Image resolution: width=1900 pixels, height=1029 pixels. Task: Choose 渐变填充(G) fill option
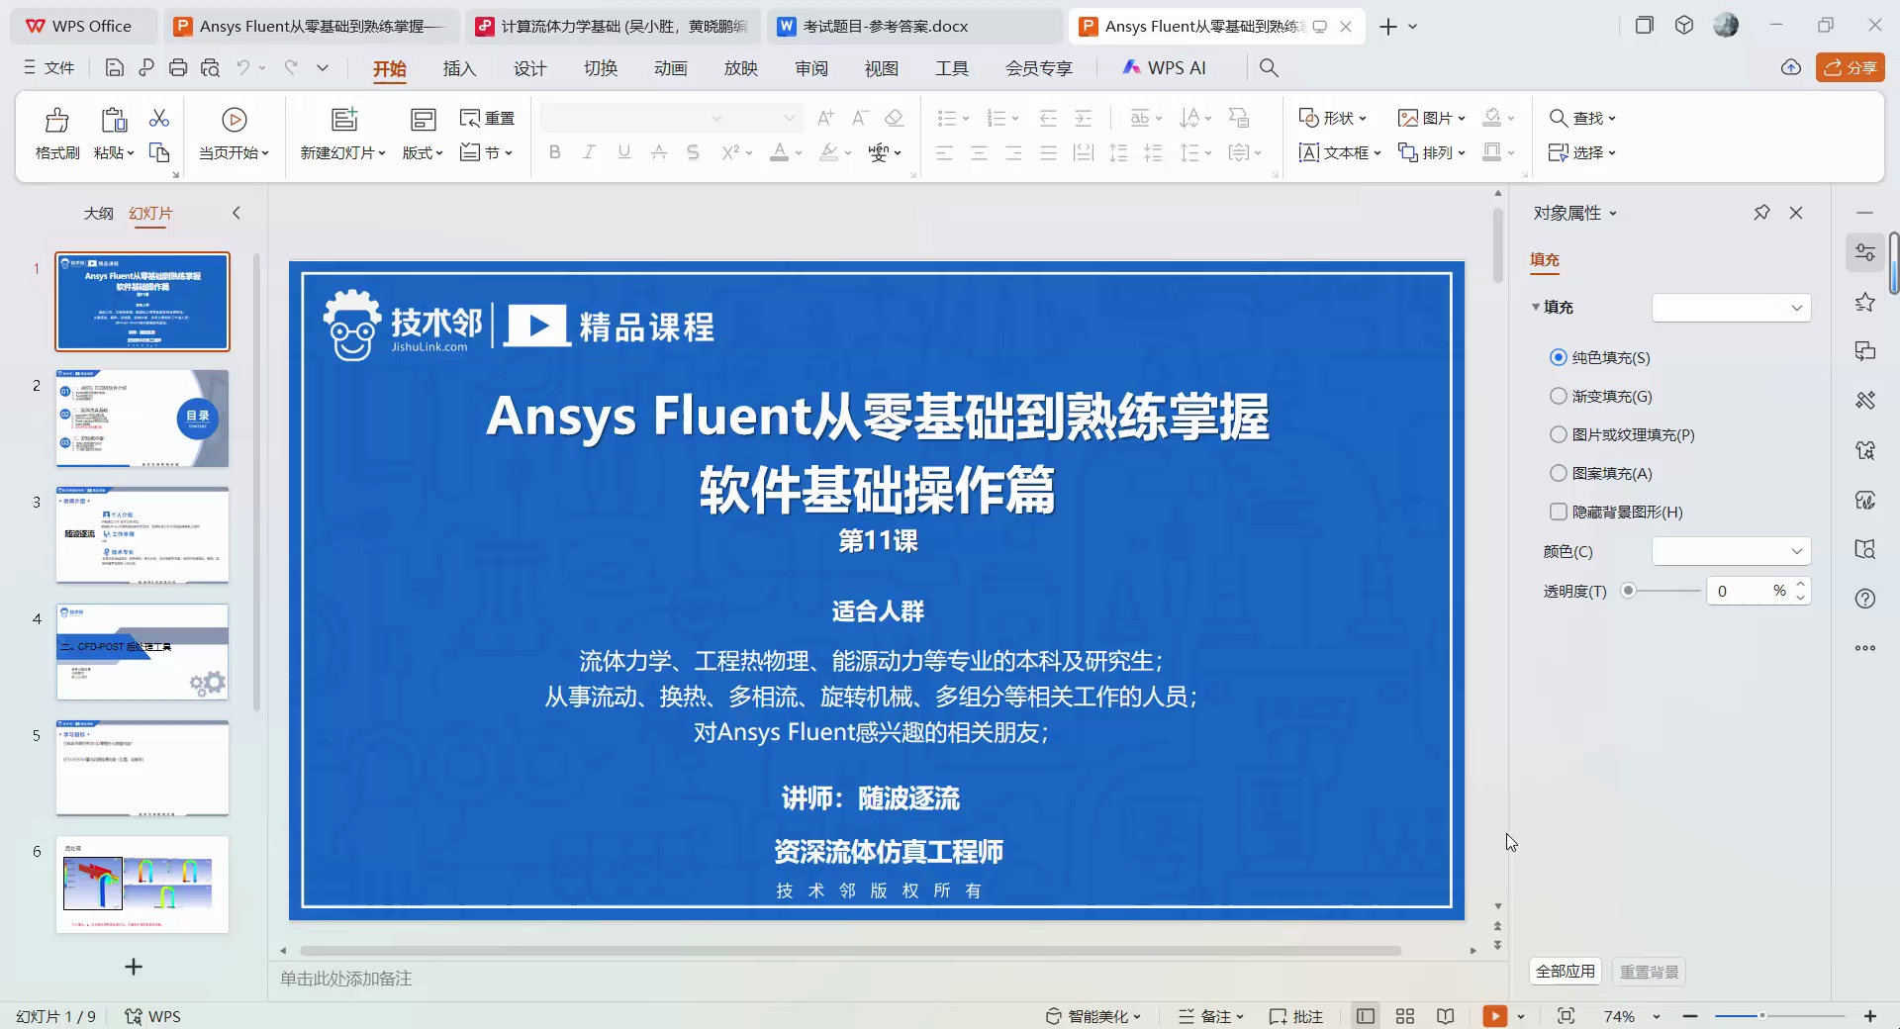click(x=1557, y=396)
